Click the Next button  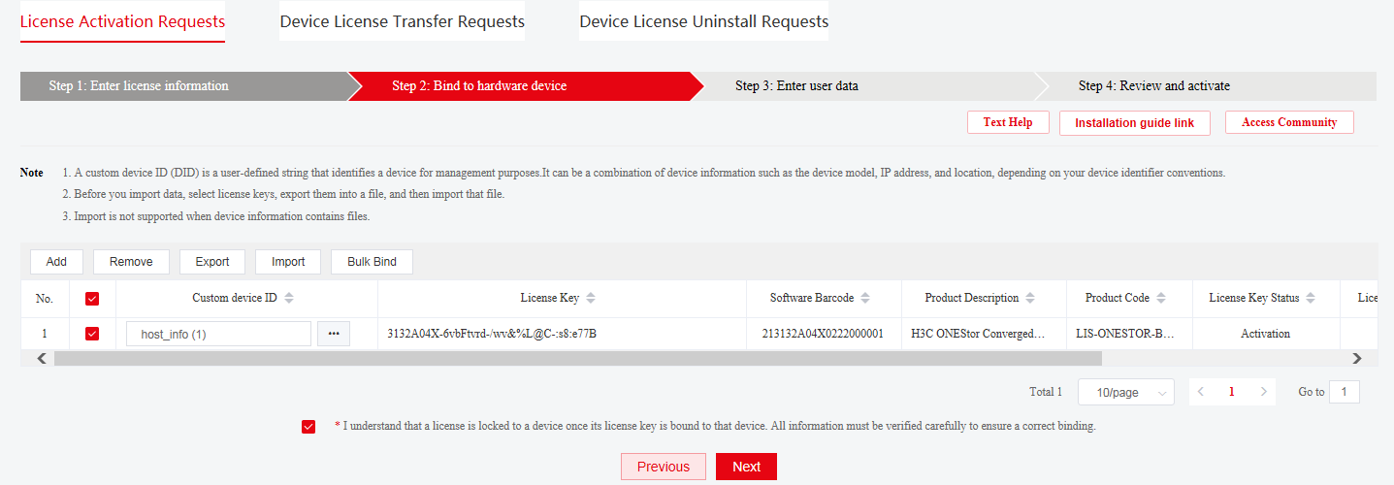[x=746, y=467]
